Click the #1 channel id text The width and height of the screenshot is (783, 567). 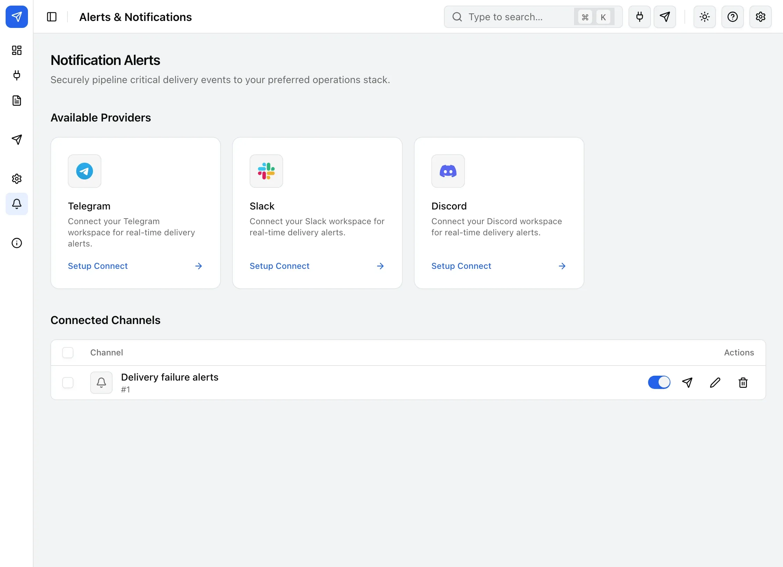[x=125, y=390]
